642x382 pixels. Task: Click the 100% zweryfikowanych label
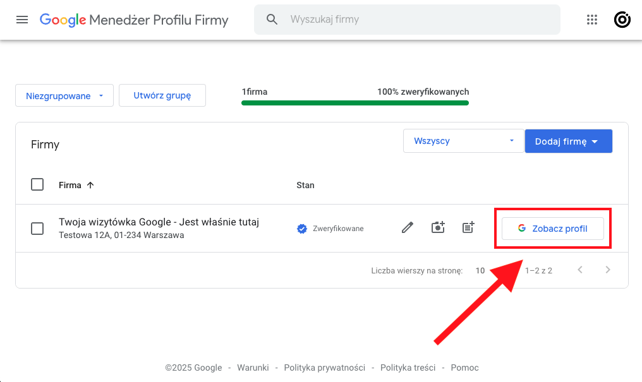[423, 92]
